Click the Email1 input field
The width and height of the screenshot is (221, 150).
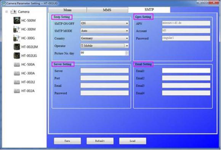point(186,71)
